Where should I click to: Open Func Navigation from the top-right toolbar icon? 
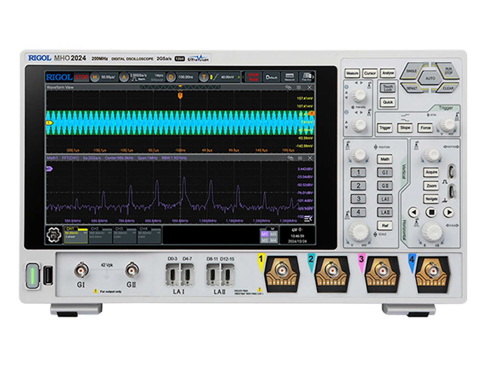pos(306,77)
